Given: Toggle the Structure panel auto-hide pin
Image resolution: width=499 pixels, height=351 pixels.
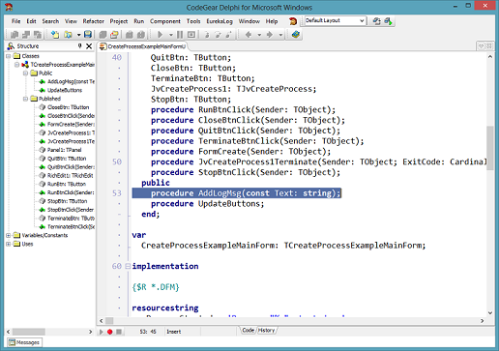Looking at the screenshot, I should pyautogui.click(x=80, y=46).
